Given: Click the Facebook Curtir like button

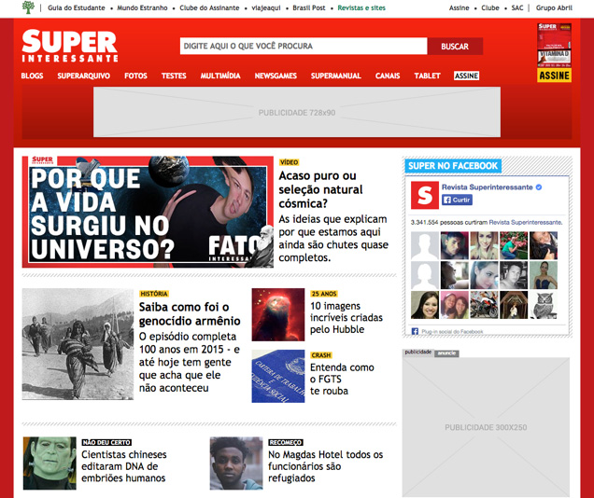Looking at the screenshot, I should coord(457,200).
